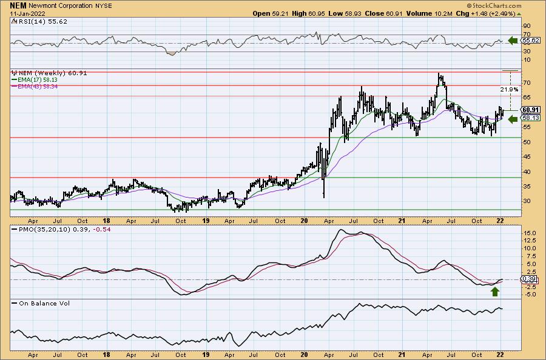This screenshot has width=546, height=360.
Task: Click the green up triangle beside Chg
Action: 519,14
